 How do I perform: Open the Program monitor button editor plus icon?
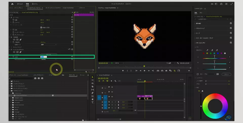pos(189,71)
